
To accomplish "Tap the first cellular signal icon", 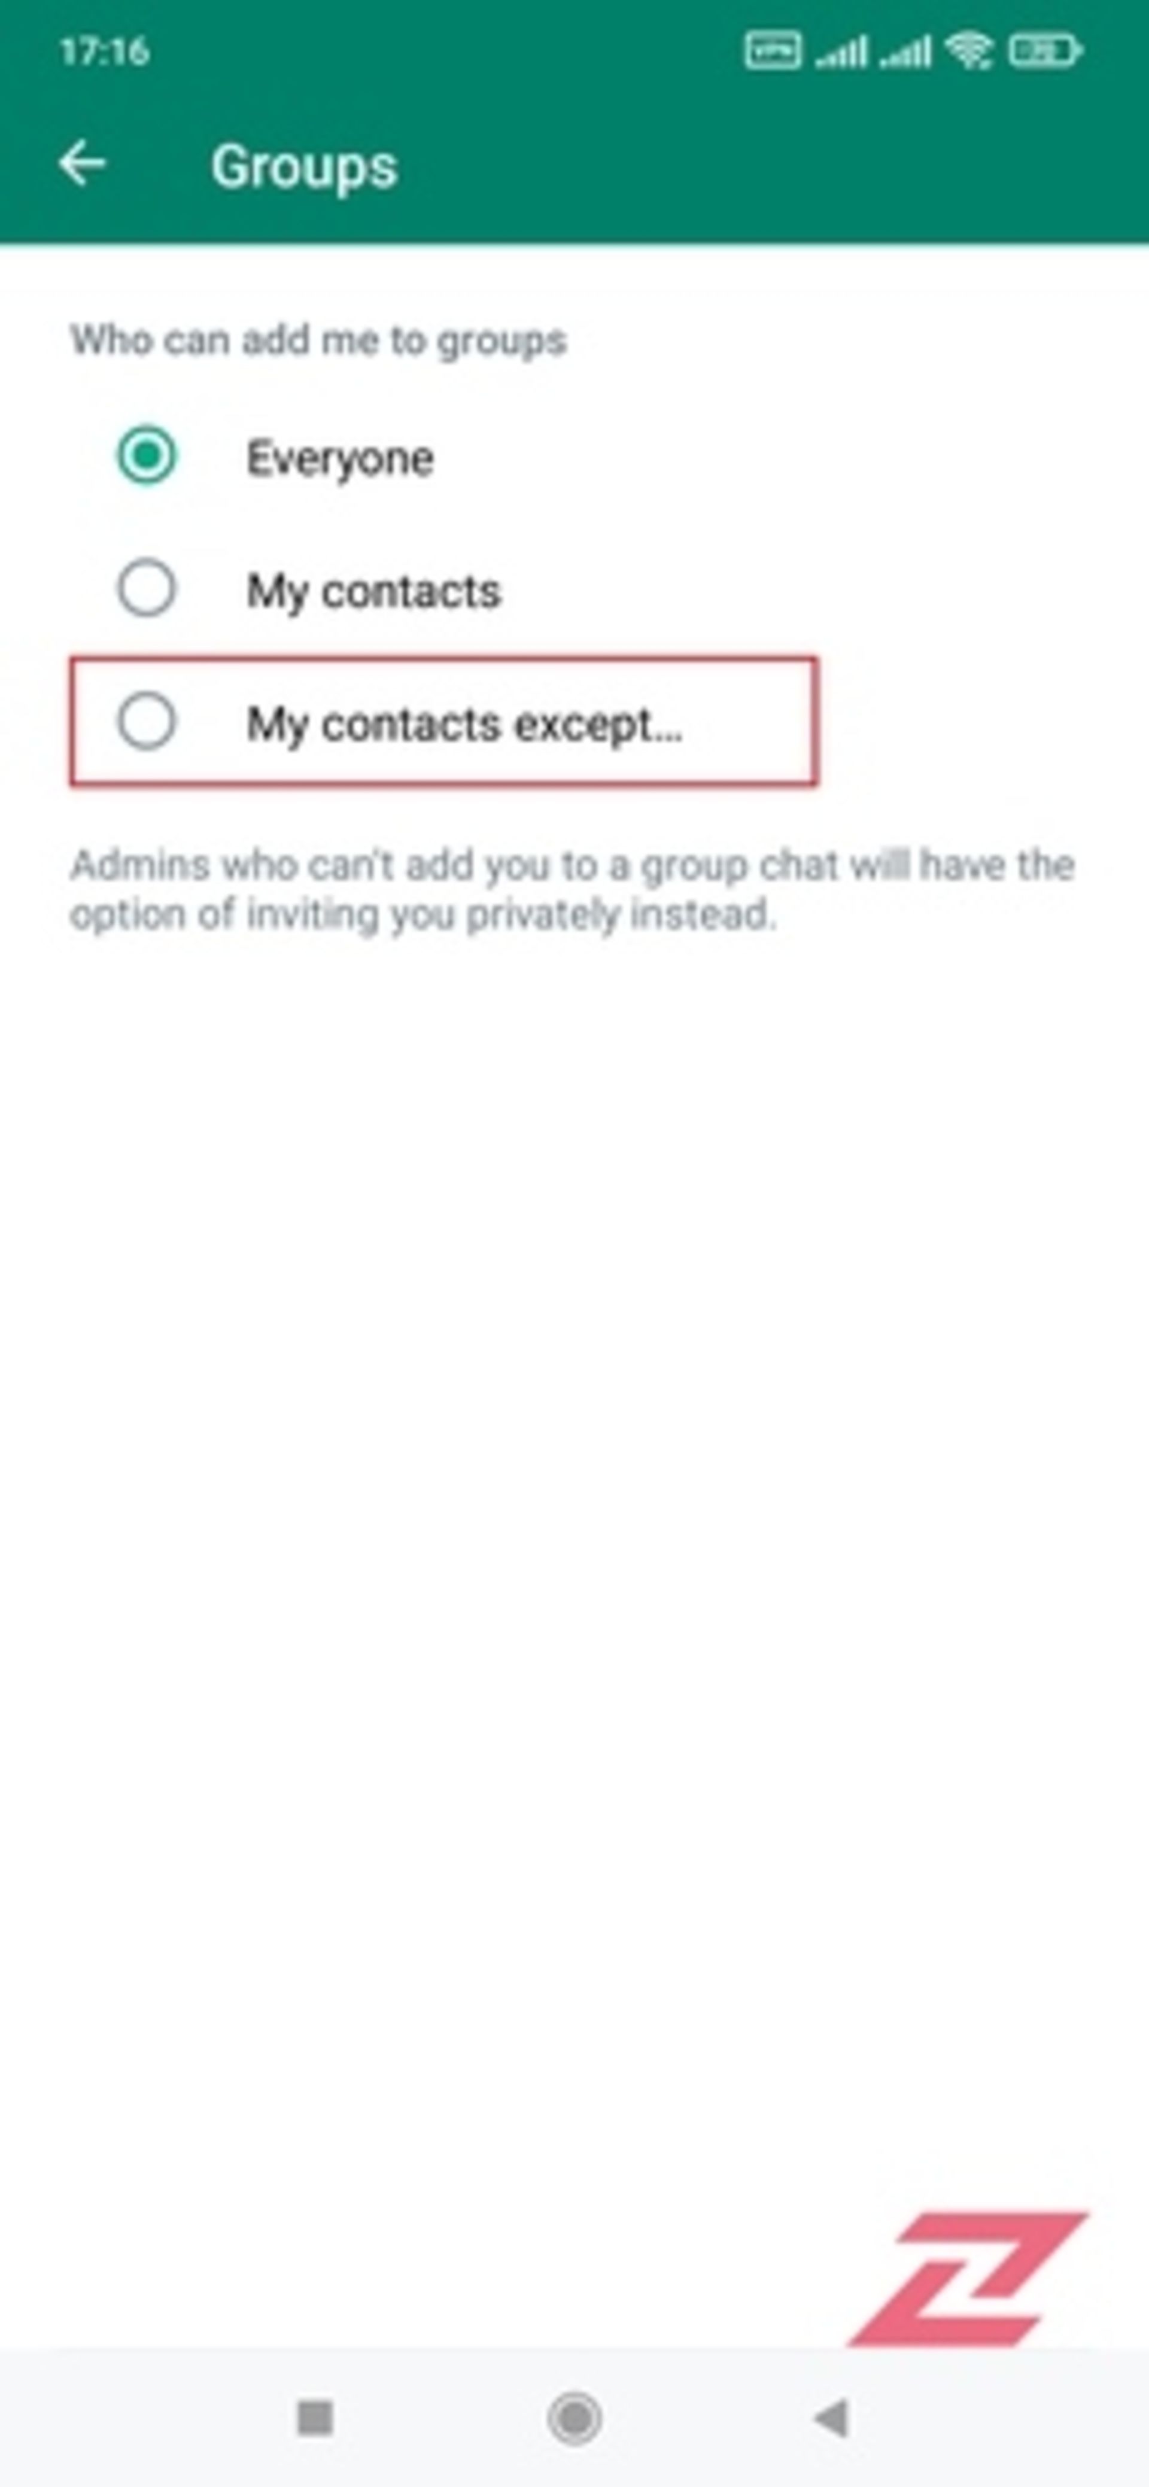I will tap(842, 51).
